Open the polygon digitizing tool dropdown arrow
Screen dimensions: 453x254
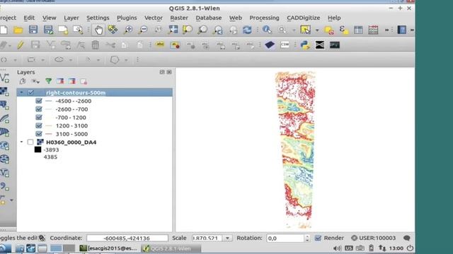126,60
